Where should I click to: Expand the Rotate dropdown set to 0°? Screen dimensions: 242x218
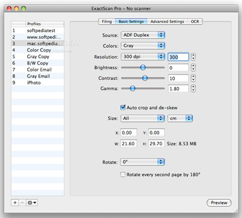tap(142, 162)
